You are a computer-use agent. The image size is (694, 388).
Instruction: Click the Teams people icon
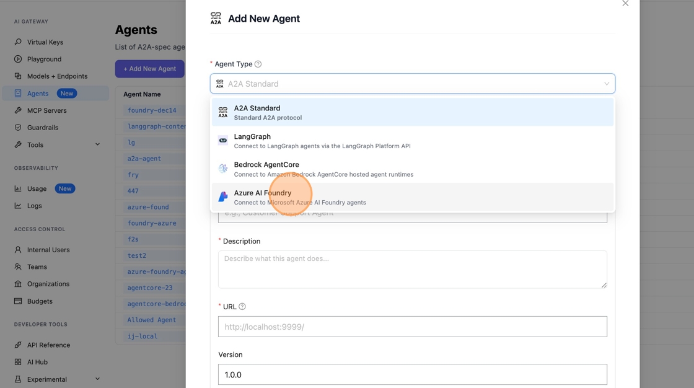click(18, 267)
